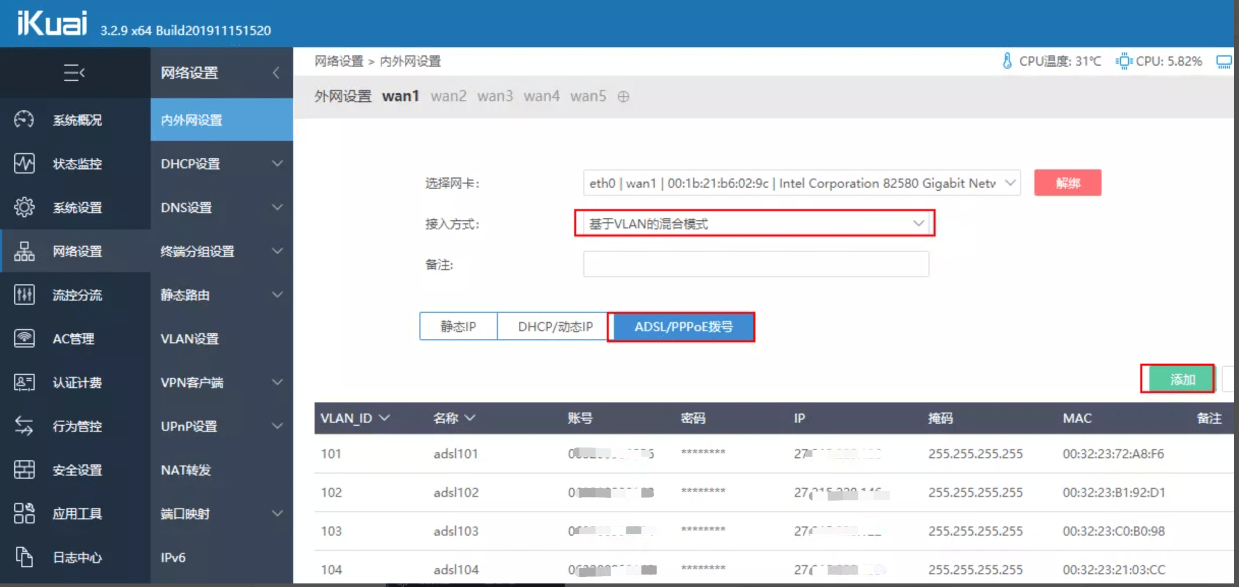Click the Status Monitoring waveform icon
Viewport: 1239px width, 587px height.
click(x=24, y=163)
